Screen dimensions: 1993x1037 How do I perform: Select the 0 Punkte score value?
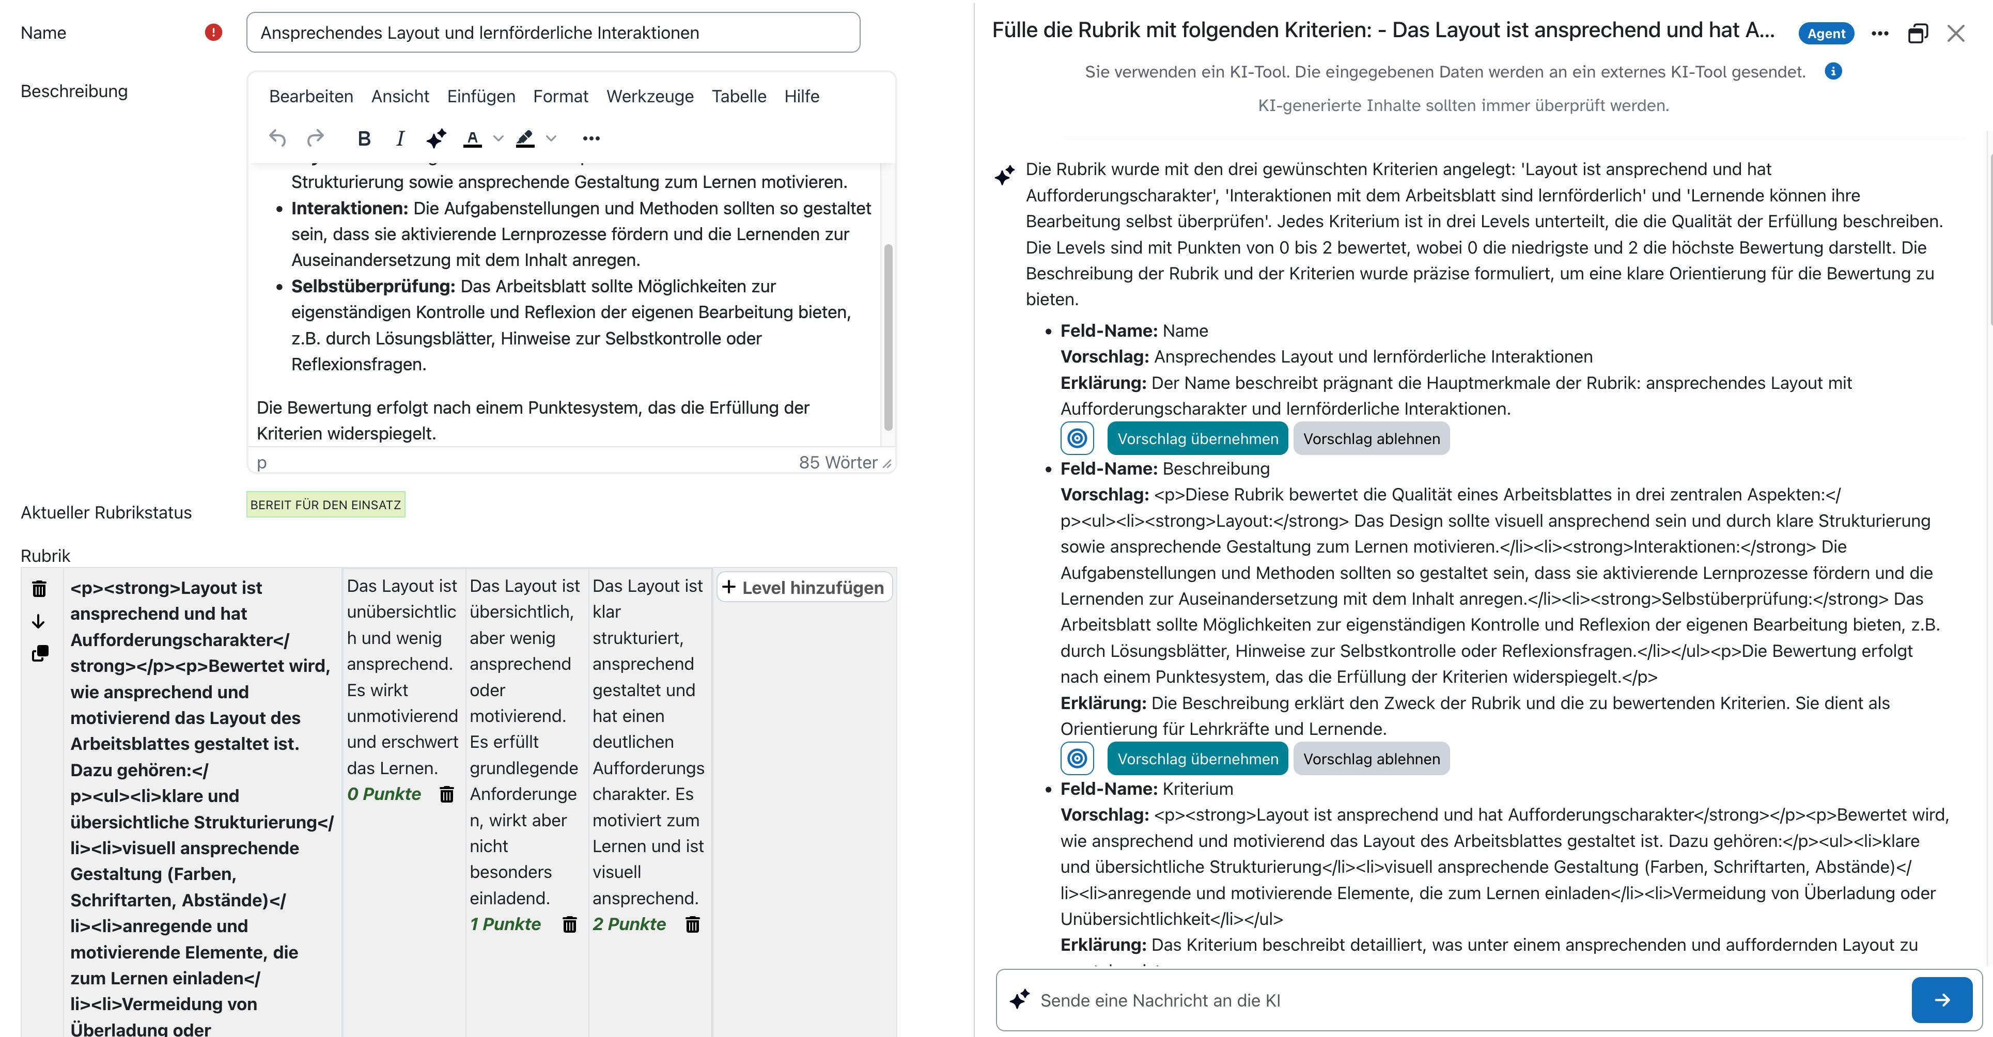(384, 794)
